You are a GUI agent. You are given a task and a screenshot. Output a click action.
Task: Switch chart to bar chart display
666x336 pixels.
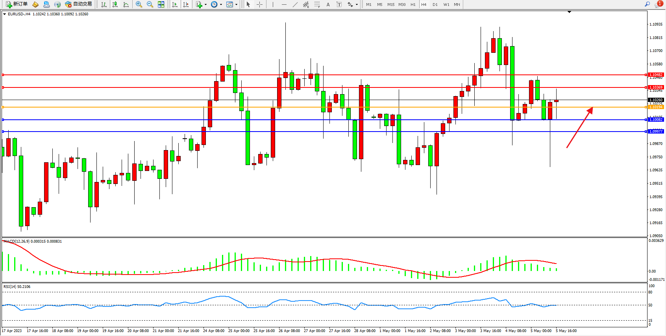tap(104, 4)
